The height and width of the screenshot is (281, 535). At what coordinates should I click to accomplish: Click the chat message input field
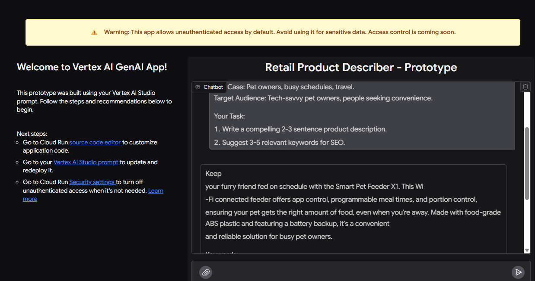click(x=361, y=272)
